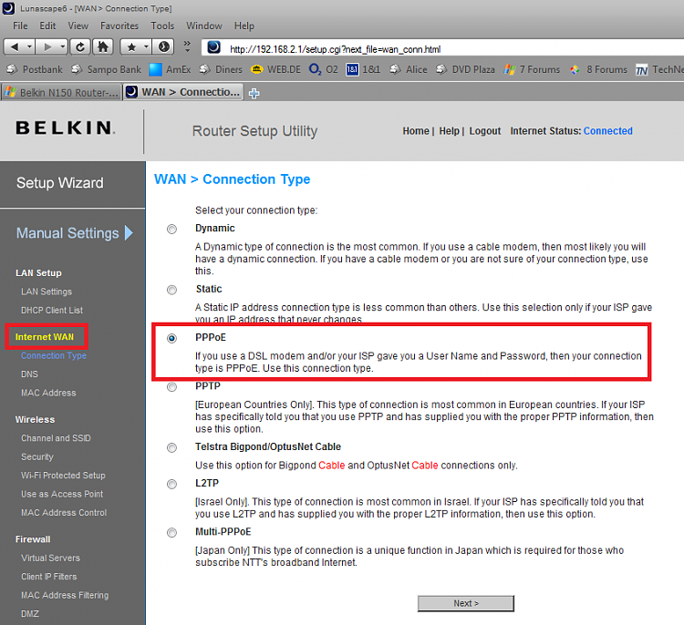Click the Help link in Belkin header

click(x=449, y=131)
